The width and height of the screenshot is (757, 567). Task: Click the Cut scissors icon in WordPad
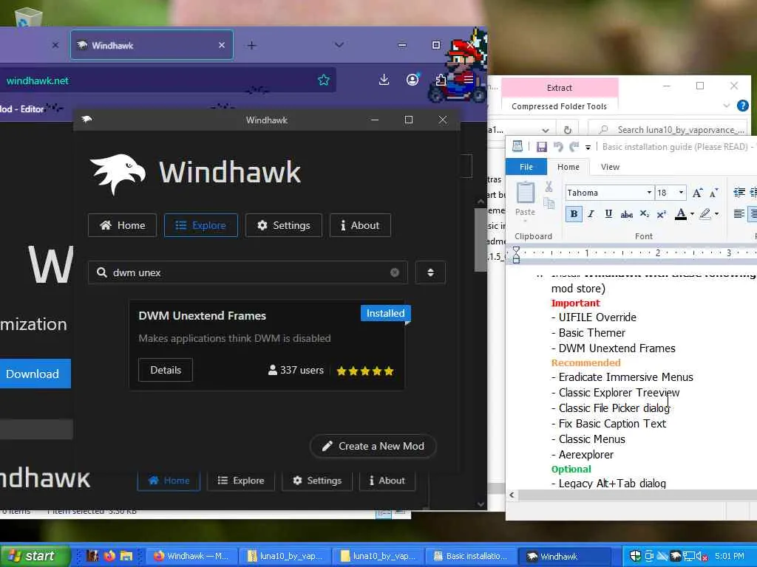549,187
